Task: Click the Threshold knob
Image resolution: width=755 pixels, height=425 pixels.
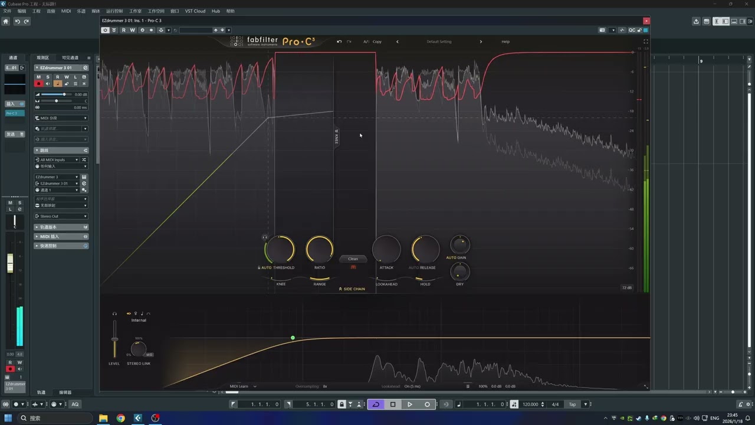Action: coord(280,249)
